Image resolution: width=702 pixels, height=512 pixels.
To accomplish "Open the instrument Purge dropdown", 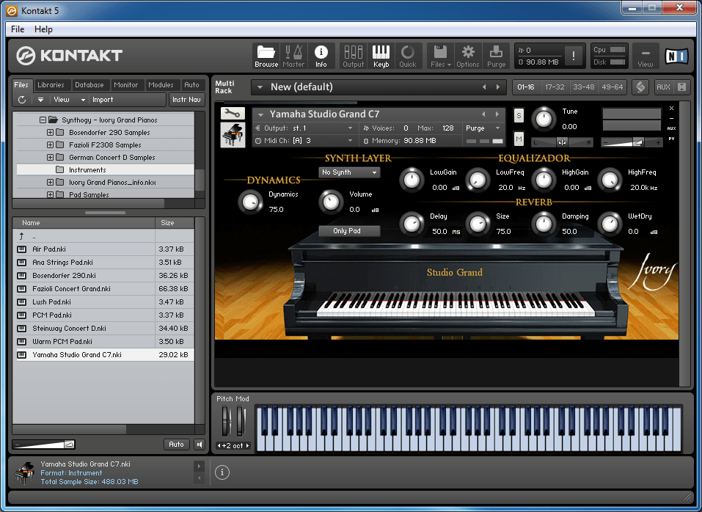I will tap(483, 128).
